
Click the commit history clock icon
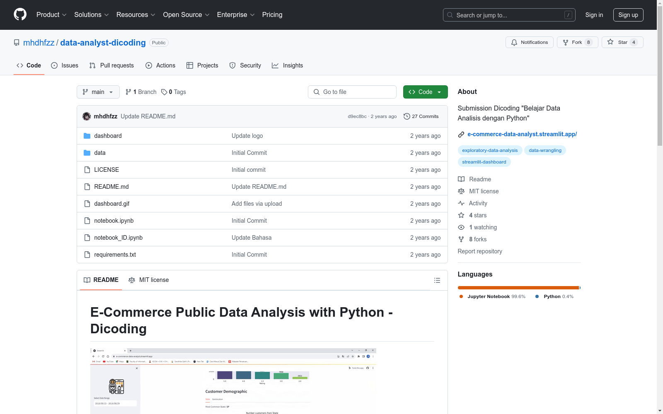point(407,116)
